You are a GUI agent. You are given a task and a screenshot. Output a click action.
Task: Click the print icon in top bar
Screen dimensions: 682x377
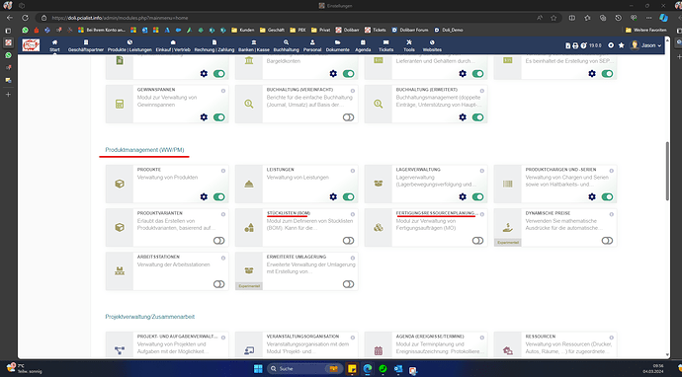(575, 45)
